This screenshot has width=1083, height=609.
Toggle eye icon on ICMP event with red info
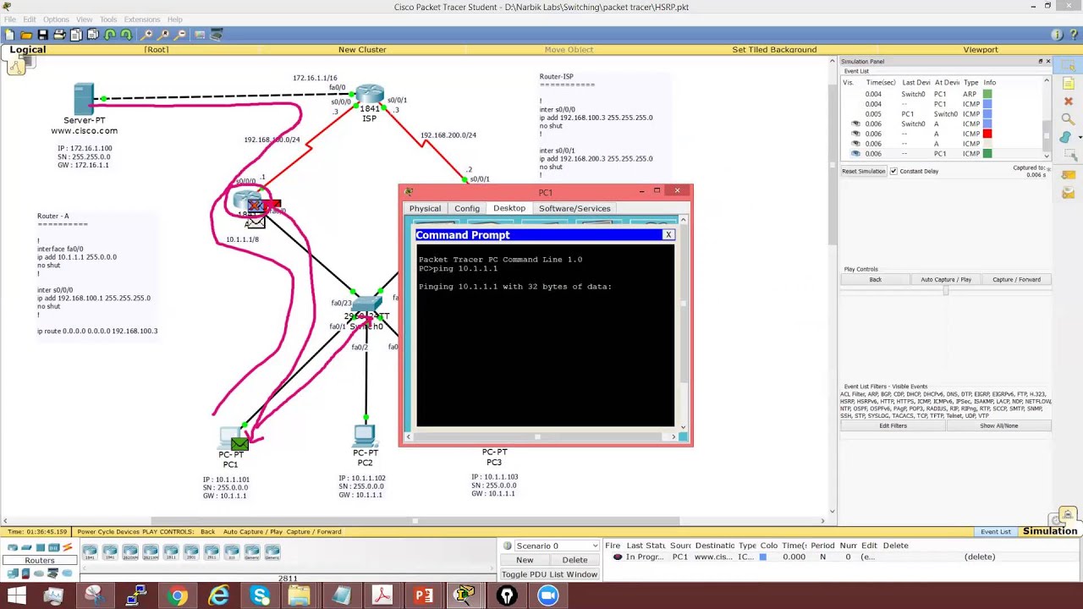(855, 134)
